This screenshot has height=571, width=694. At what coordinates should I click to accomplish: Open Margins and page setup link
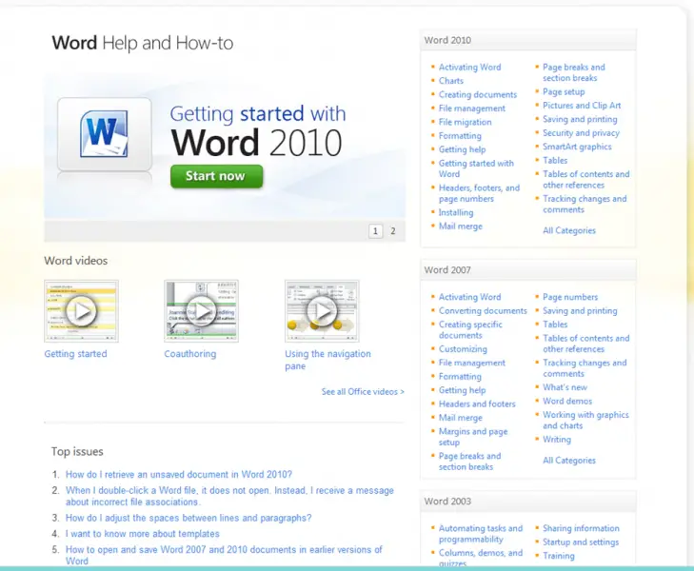[x=473, y=437]
